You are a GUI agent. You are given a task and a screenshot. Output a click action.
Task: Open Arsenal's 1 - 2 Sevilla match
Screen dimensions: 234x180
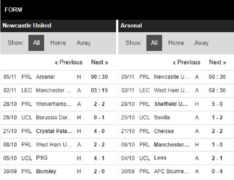pos(162,117)
